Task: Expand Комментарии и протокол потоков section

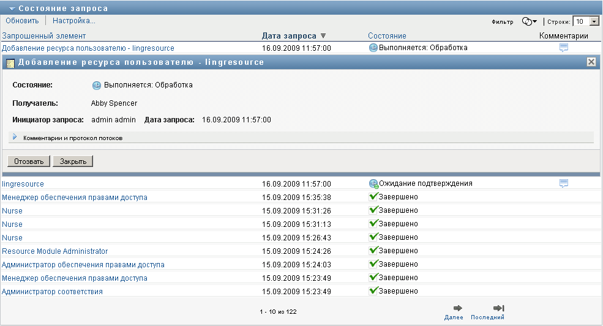Action: [15, 137]
